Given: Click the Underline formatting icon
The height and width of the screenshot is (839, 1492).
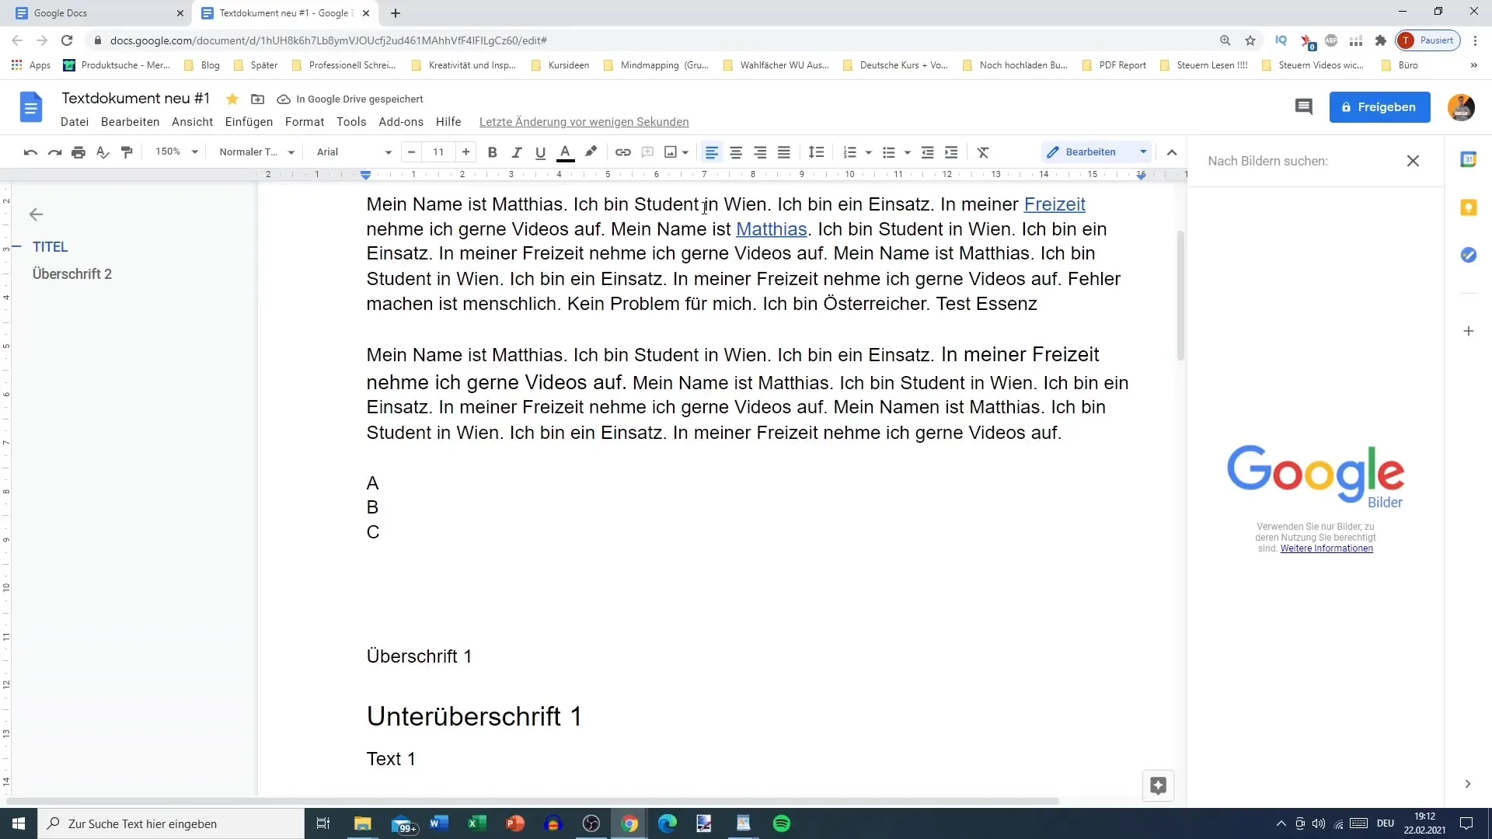Looking at the screenshot, I should point(540,151).
